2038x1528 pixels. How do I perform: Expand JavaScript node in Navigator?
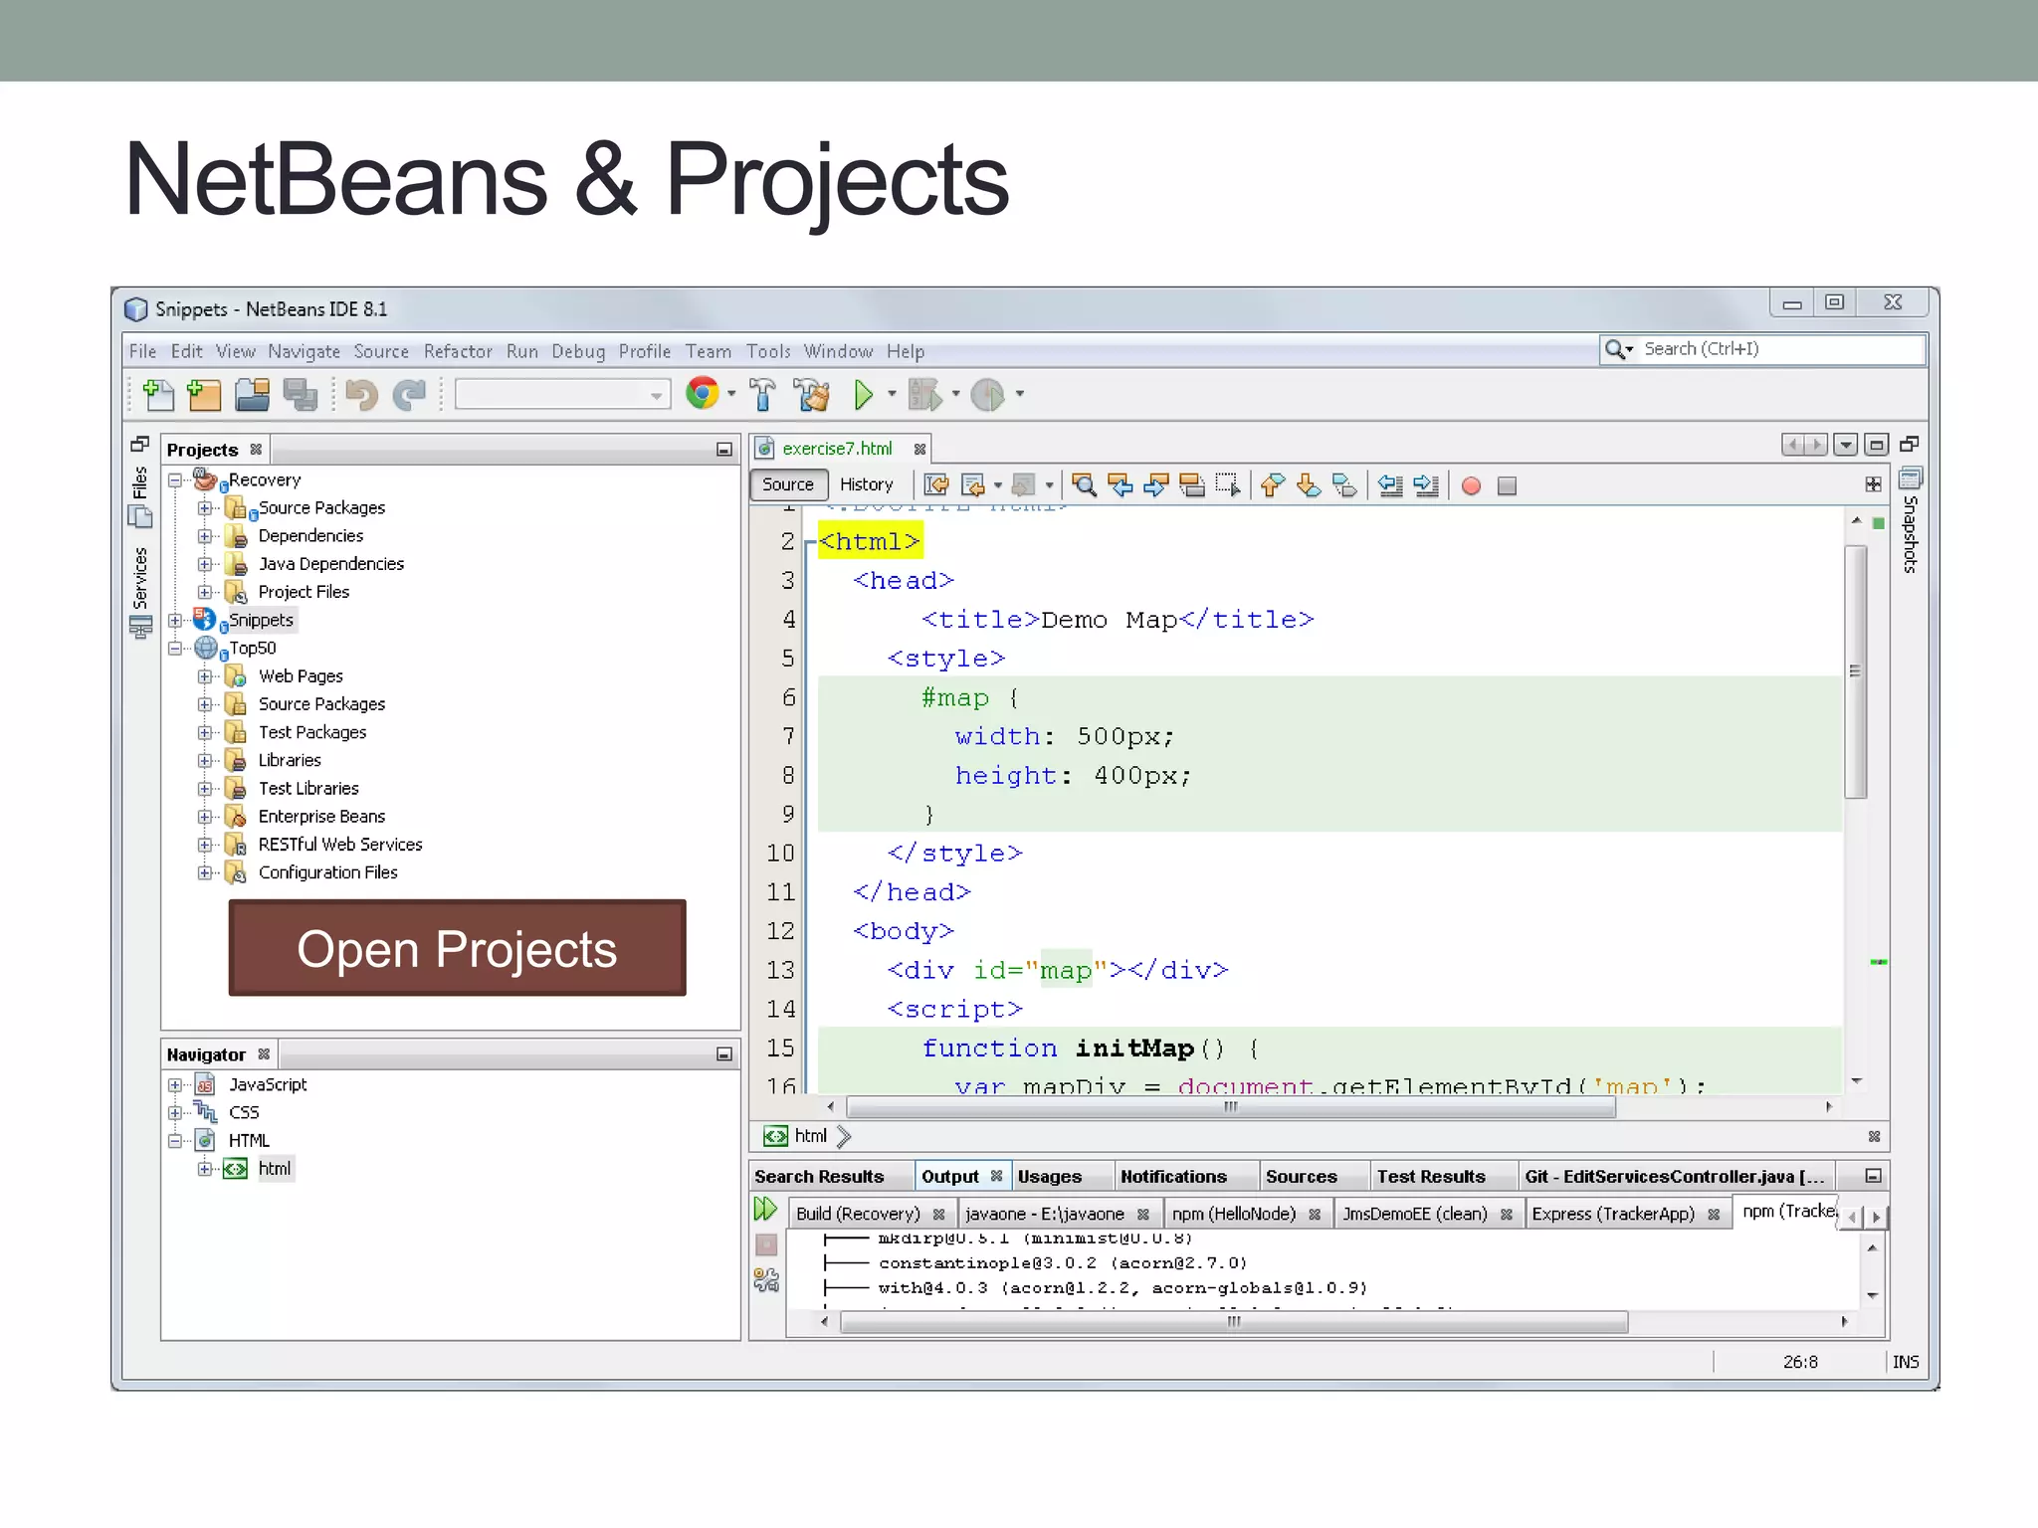[x=175, y=1085]
